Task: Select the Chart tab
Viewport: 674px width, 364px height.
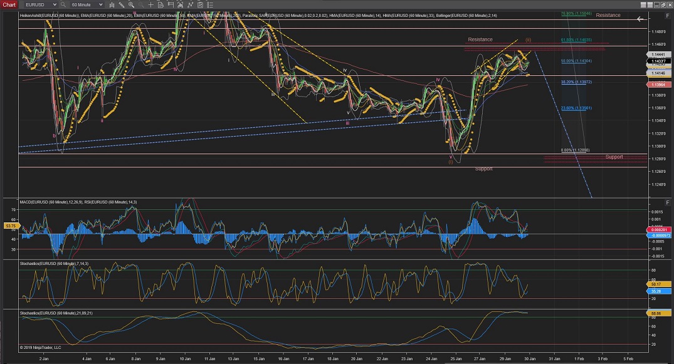Action: [x=10, y=4]
